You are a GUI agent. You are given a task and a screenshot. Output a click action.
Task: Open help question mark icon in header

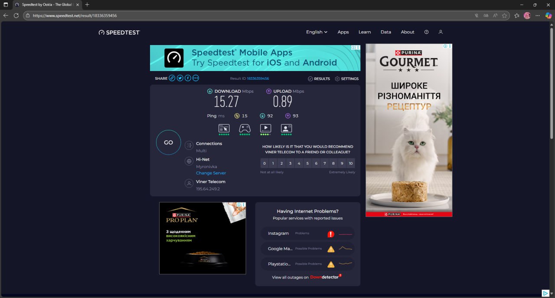click(x=426, y=32)
